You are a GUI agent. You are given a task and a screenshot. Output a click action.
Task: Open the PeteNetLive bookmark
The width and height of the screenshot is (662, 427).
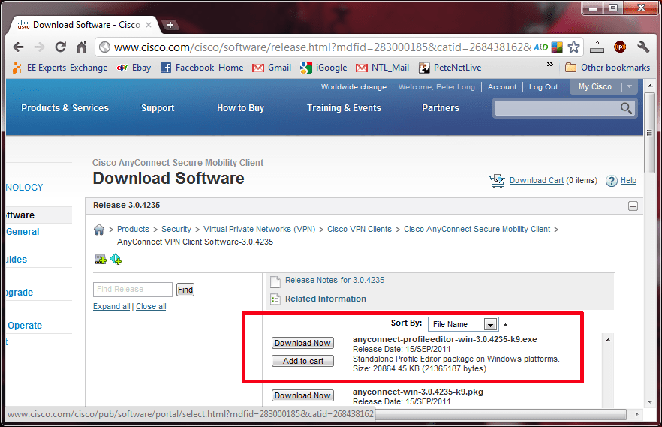(x=450, y=68)
